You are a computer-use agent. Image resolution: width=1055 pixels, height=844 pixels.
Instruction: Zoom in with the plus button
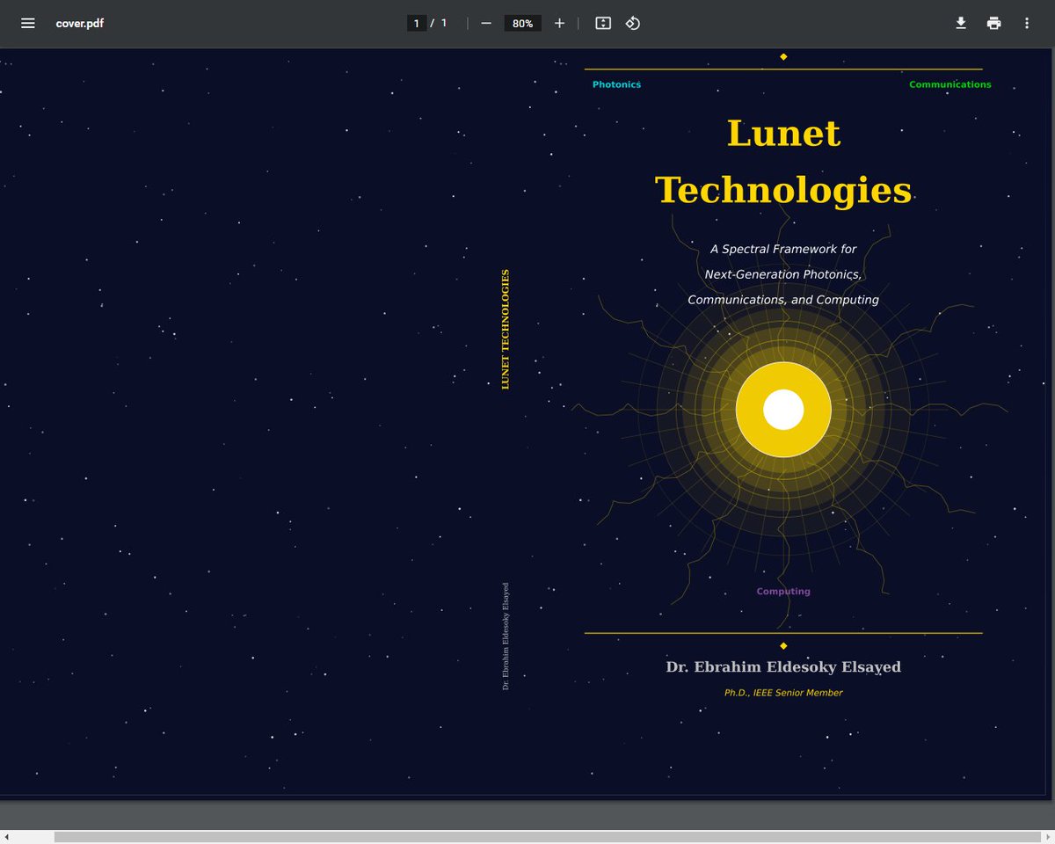pyautogui.click(x=559, y=23)
